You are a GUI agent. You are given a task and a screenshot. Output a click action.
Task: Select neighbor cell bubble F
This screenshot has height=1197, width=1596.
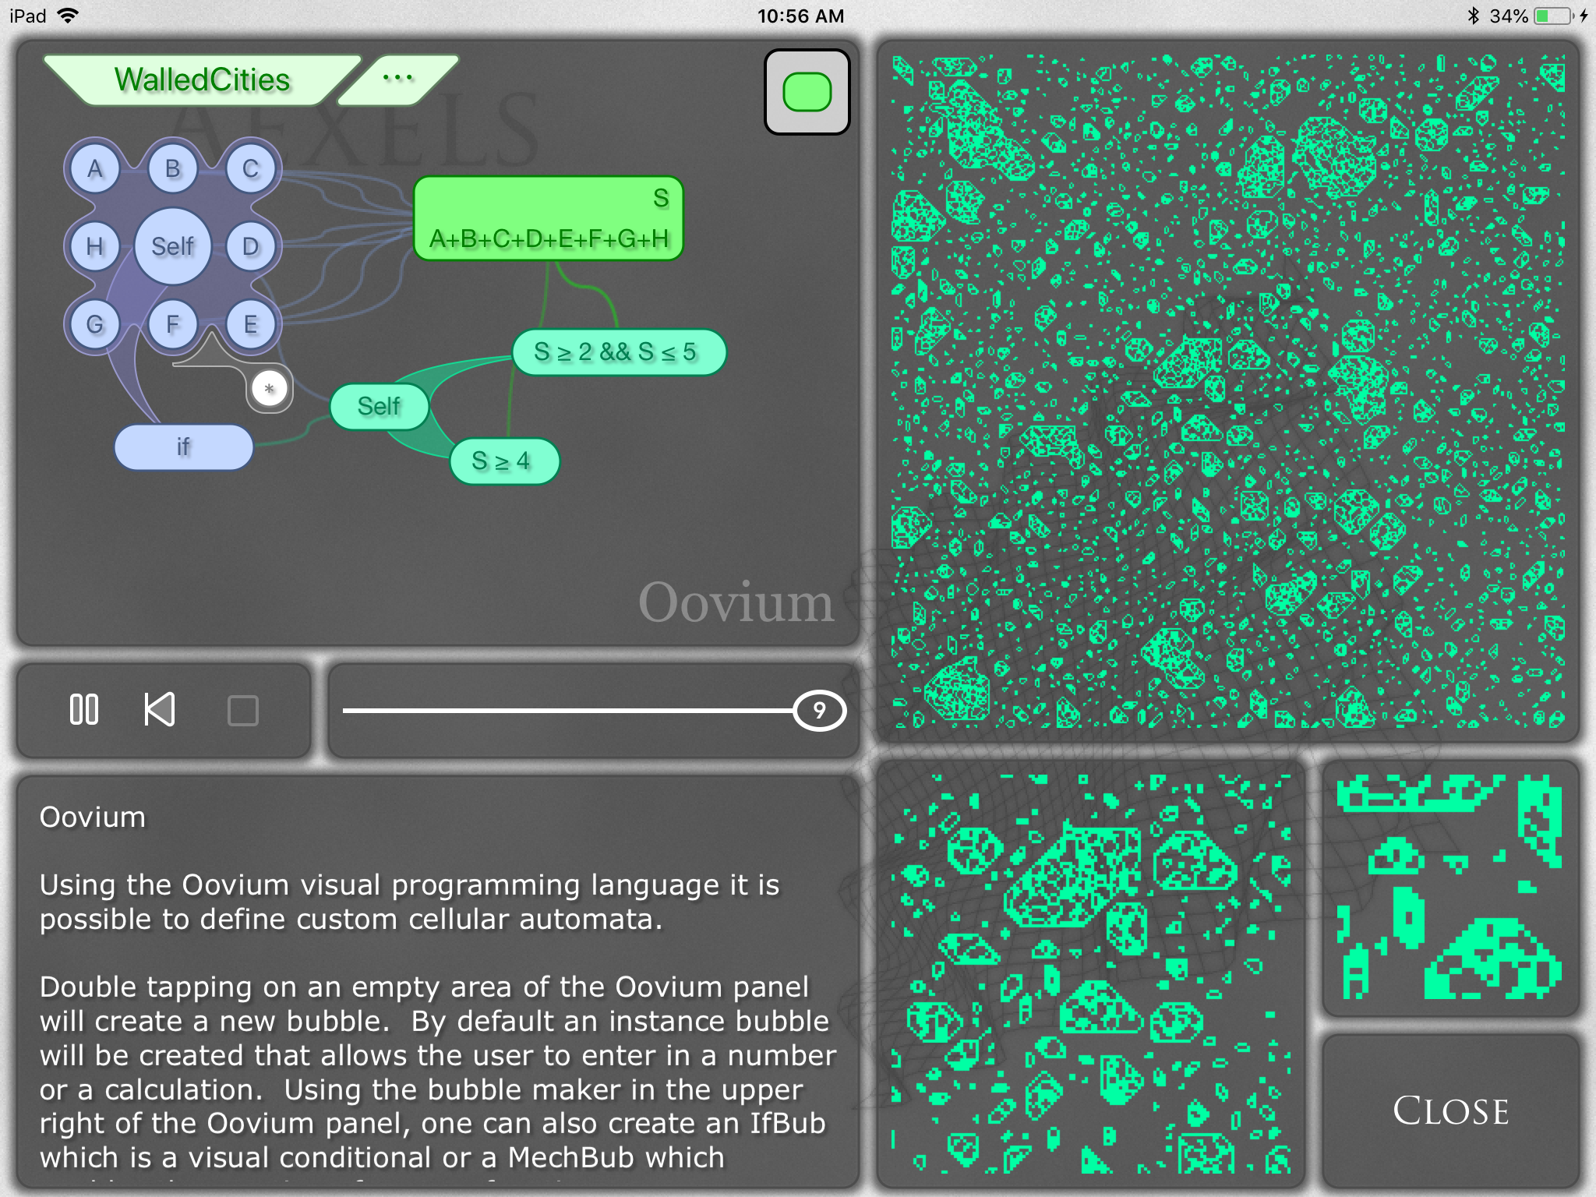point(172,324)
